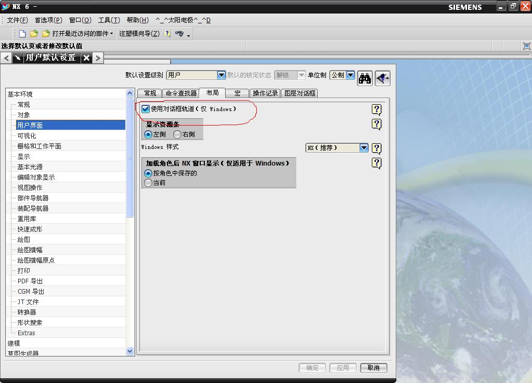
Task: Select 快速成形 in the tree
Action: (30, 229)
